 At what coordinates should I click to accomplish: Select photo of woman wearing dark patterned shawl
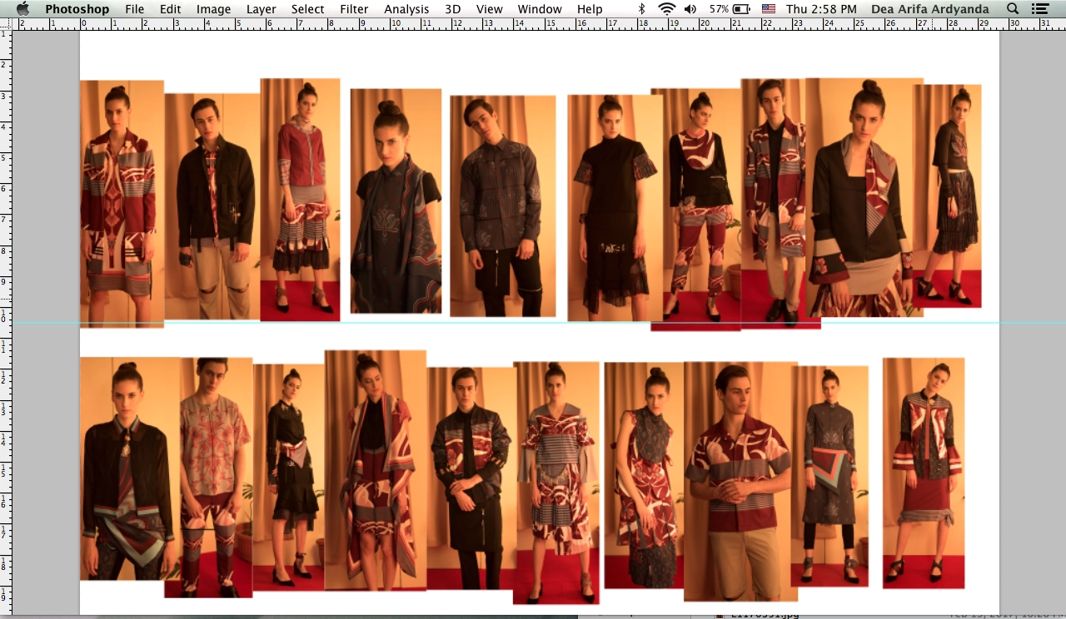click(x=396, y=201)
